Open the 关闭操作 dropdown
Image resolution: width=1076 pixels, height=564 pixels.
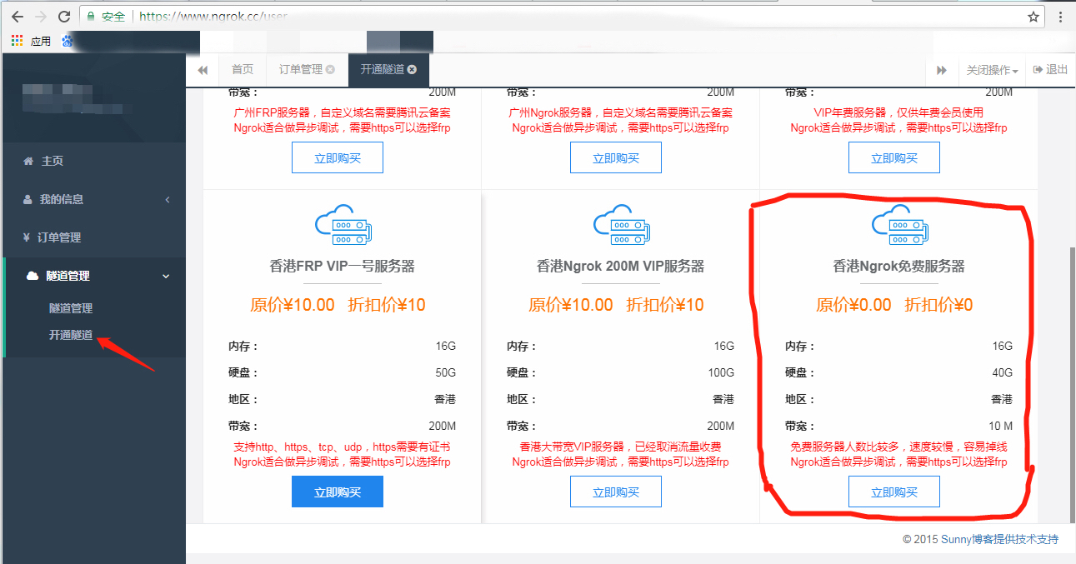pos(992,70)
